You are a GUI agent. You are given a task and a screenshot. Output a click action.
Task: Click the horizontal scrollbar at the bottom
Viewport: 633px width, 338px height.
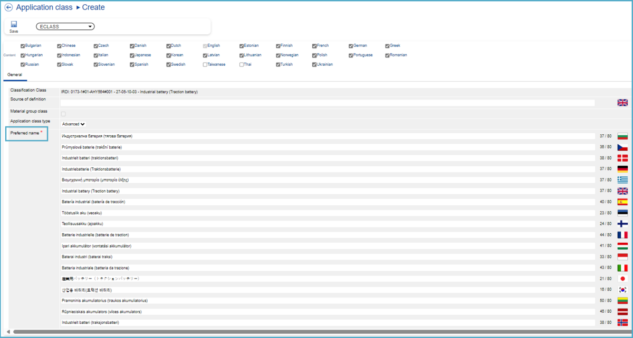click(316, 332)
